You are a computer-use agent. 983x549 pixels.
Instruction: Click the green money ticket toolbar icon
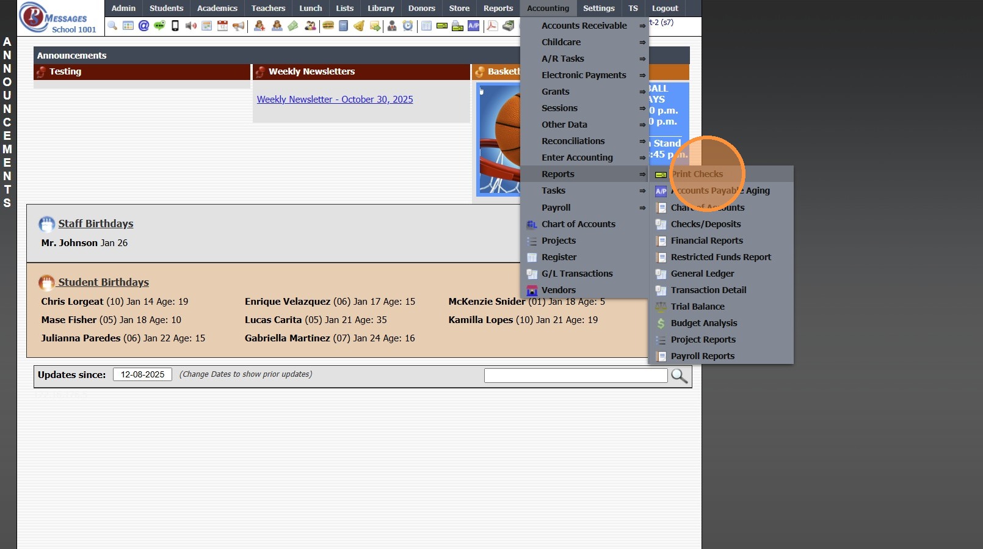point(293,26)
